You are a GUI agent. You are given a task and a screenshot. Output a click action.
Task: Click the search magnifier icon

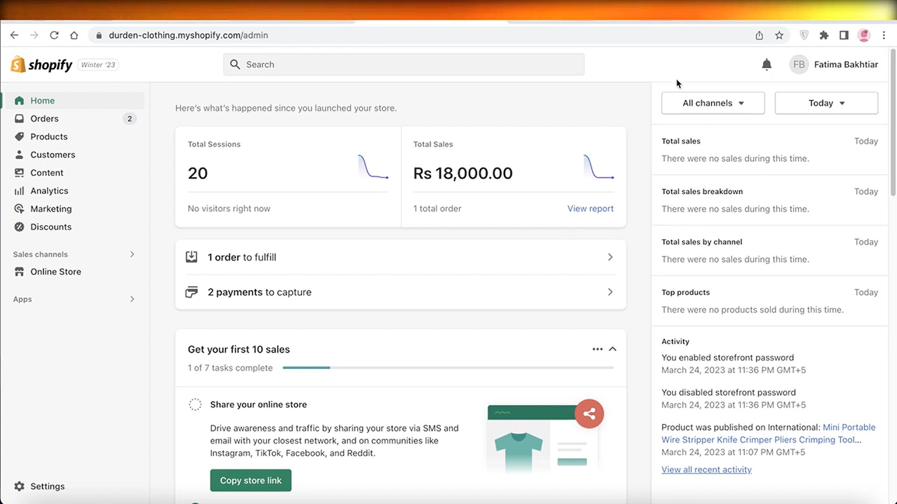click(x=235, y=64)
